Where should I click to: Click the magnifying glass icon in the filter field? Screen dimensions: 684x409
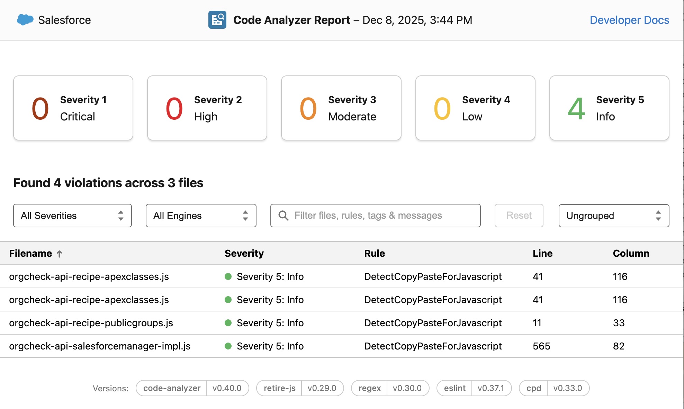[x=283, y=216]
